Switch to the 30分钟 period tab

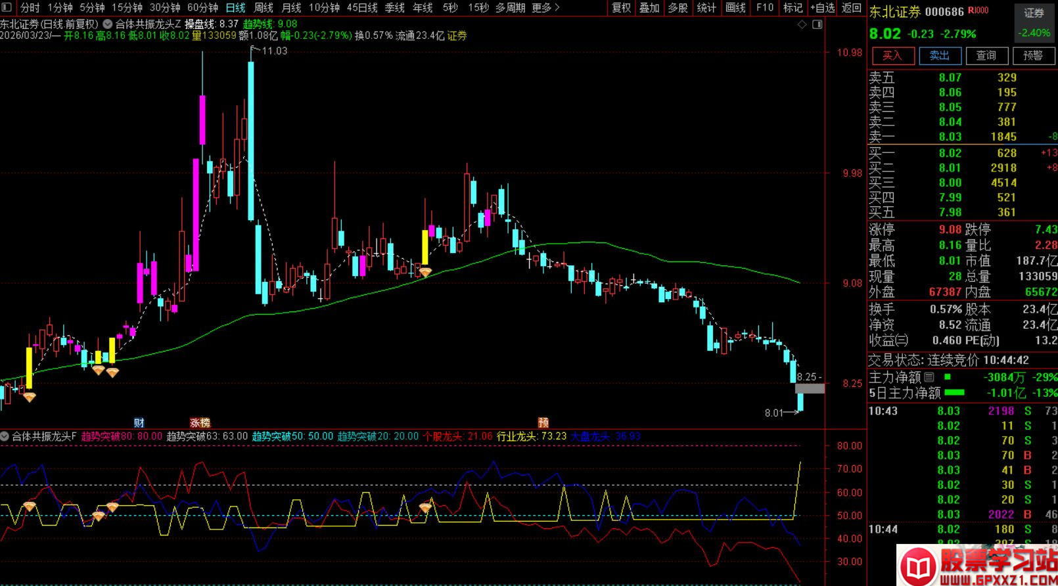165,7
